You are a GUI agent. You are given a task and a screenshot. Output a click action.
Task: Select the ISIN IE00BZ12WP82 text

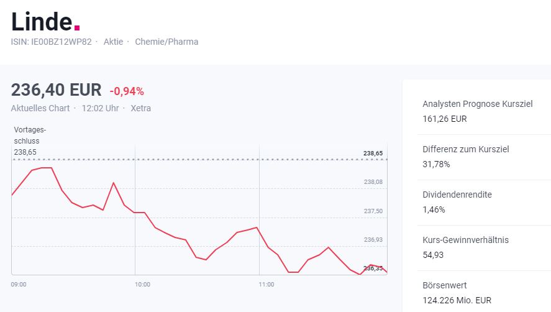(x=52, y=42)
